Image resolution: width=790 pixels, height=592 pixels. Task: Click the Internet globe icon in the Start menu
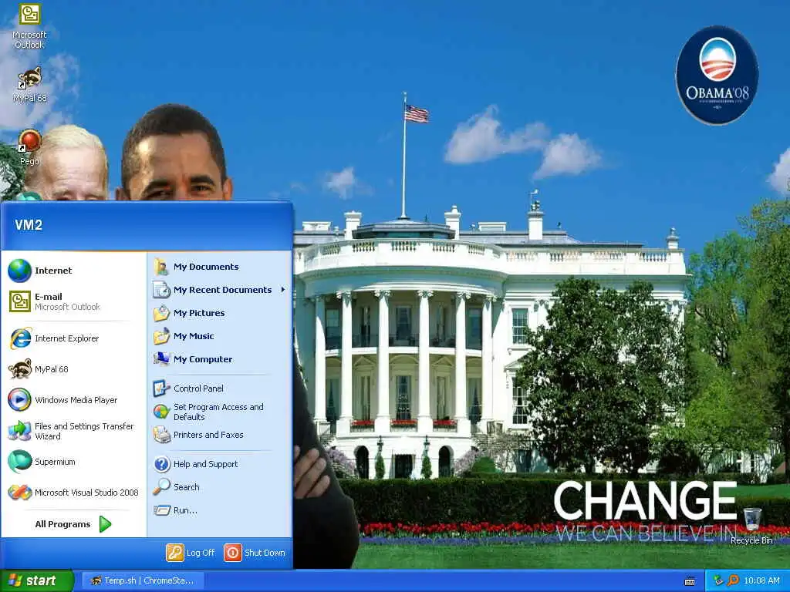click(x=19, y=271)
